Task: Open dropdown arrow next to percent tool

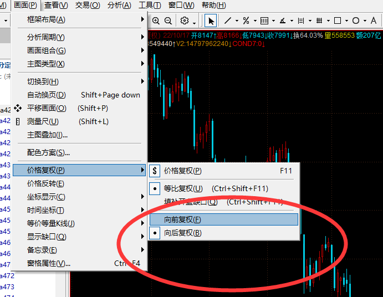Action: point(256,21)
